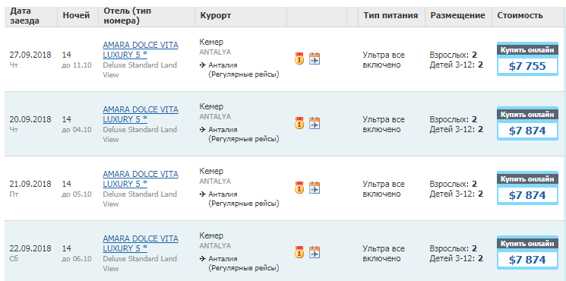This screenshot has width=566, height=281.
Task: Open AMARA DOLCE VITA link in 20.09.2018 row
Action: [141, 115]
